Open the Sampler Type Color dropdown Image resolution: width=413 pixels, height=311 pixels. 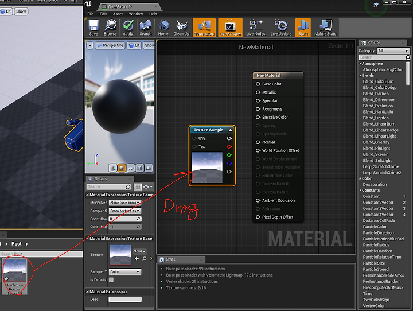125,272
